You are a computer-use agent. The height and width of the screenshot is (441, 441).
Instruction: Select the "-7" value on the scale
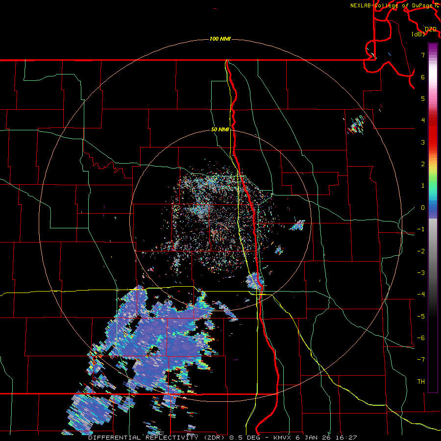click(421, 360)
